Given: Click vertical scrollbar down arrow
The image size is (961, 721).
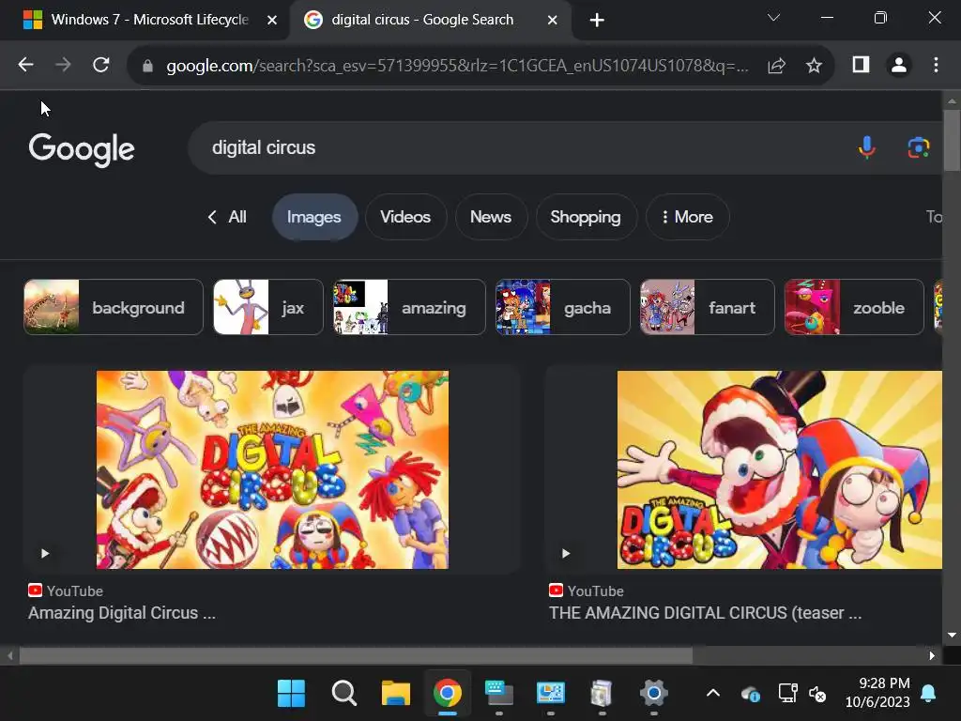Looking at the screenshot, I should click(x=952, y=636).
